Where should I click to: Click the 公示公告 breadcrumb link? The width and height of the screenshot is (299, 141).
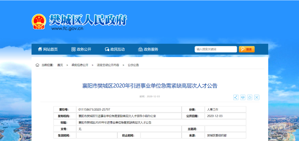[x=133, y=65]
